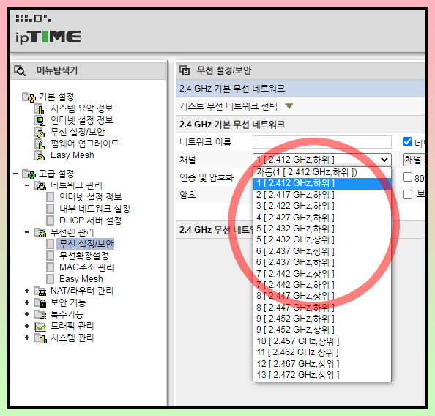The image size is (435, 416).
Task: Click the 채널 button right of dropdown
Action: pyautogui.click(x=414, y=160)
